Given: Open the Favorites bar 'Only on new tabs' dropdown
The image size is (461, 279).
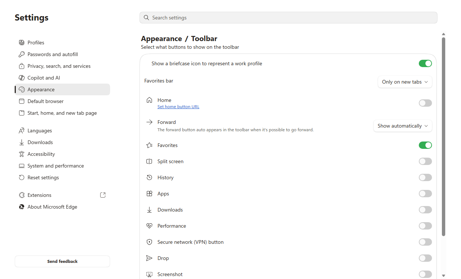Looking at the screenshot, I should (x=405, y=82).
